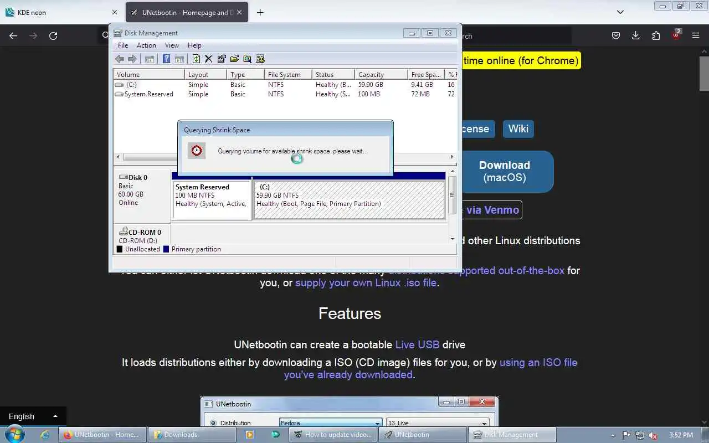Open the Wiki link button
Image resolution: width=709 pixels, height=443 pixels.
[518, 128]
